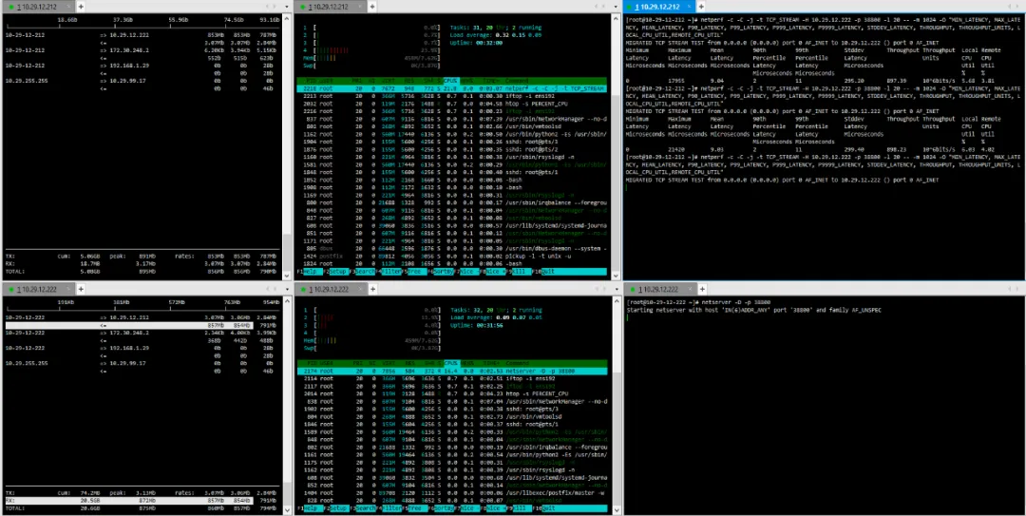Select the highlighted netserver process row in htop

click(452, 371)
